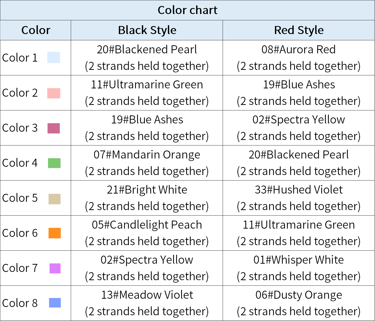The width and height of the screenshot is (375, 321).
Task: Select the Black Style column header
Action: point(147,30)
